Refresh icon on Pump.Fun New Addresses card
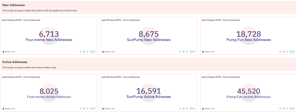 [x=287, y=52]
